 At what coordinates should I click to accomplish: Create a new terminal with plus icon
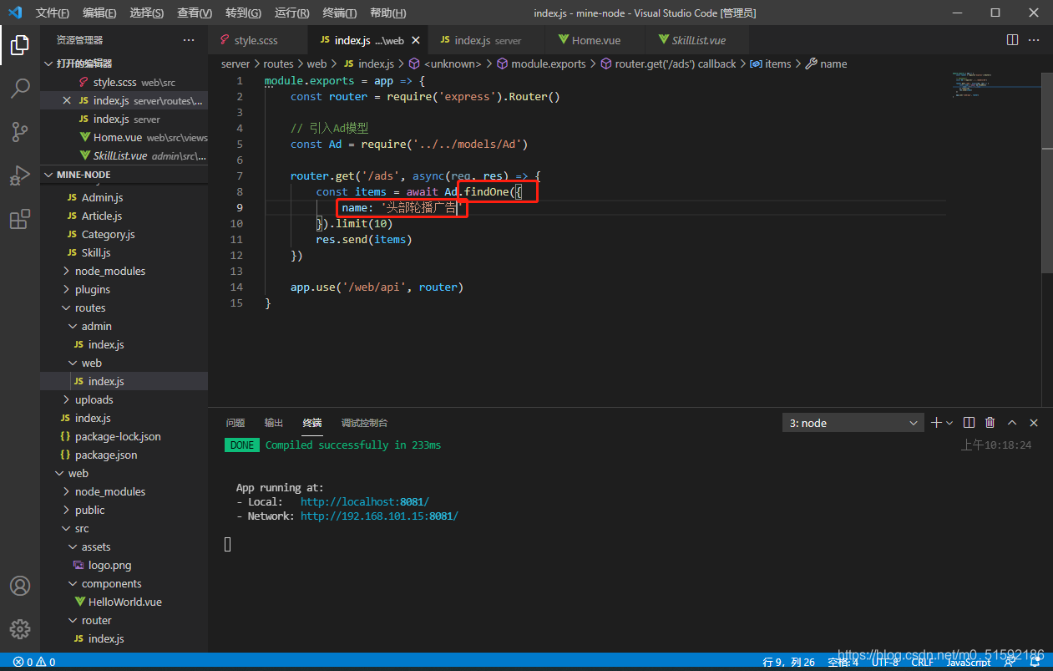point(936,423)
